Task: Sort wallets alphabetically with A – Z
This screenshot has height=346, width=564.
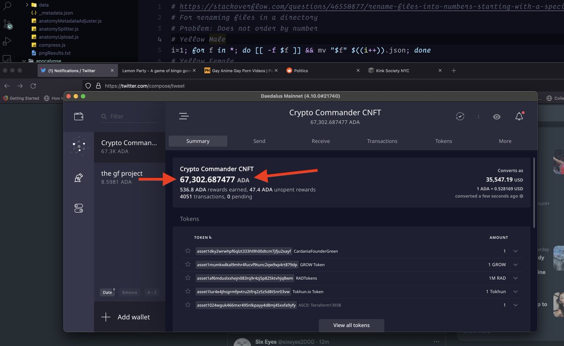Action: point(152,292)
